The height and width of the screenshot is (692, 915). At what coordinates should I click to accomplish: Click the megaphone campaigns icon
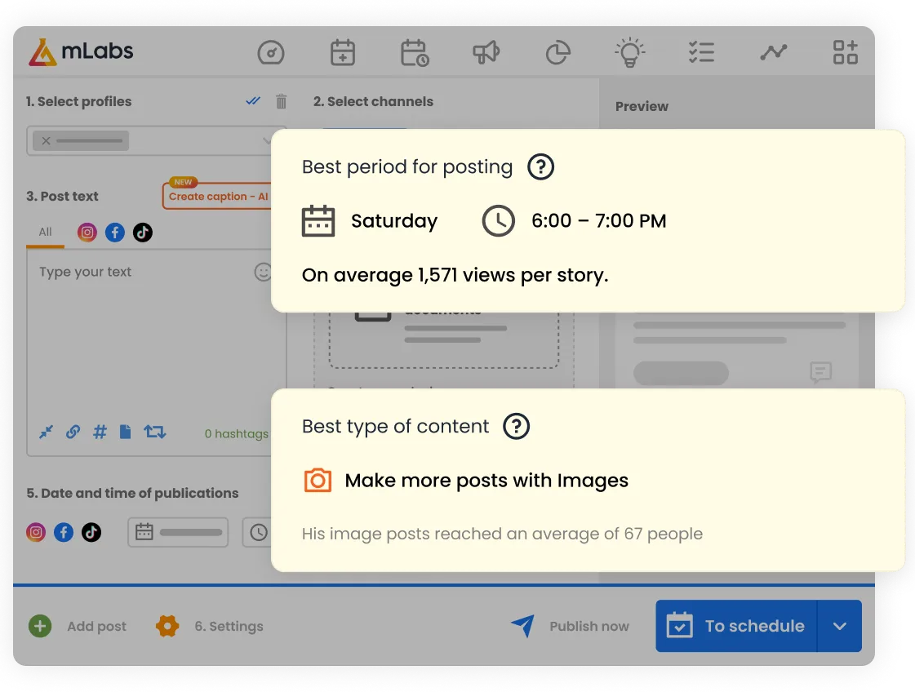486,53
